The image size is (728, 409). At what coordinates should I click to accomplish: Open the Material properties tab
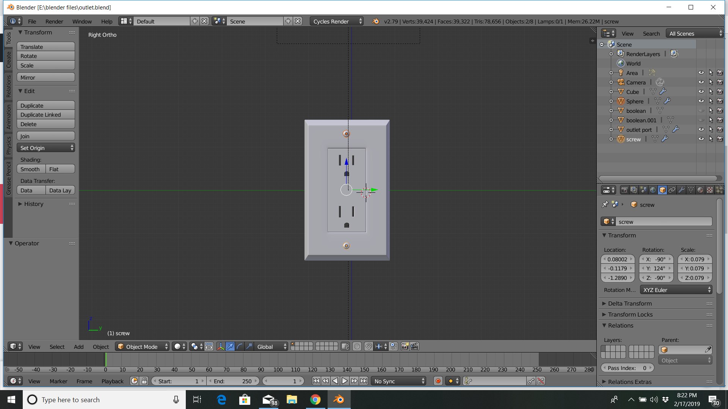click(700, 190)
